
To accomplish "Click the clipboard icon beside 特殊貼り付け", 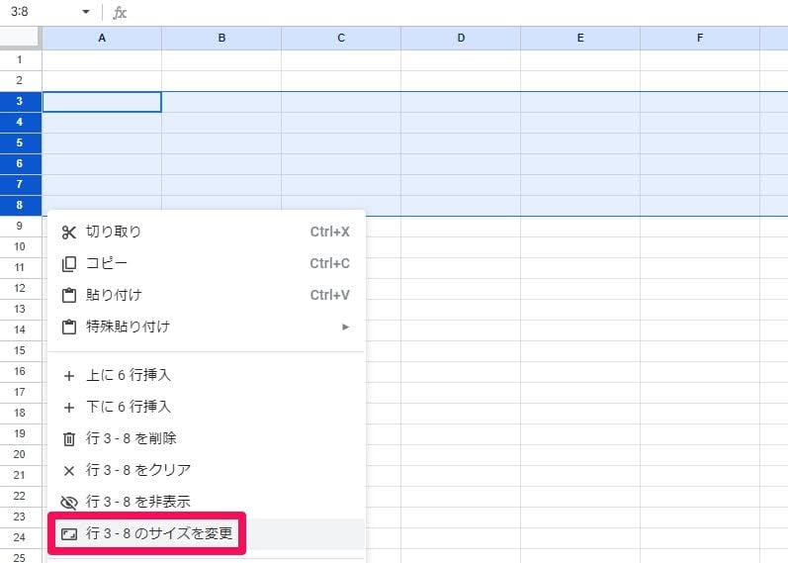I will 69,328.
